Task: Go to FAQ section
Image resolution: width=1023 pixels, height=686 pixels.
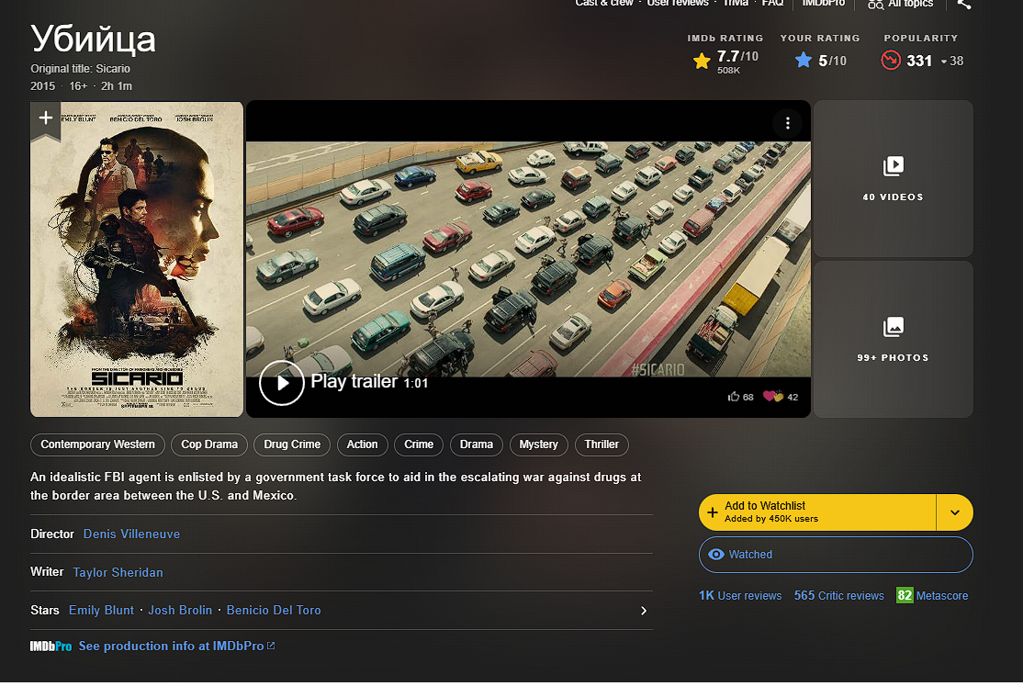Action: coord(772,4)
